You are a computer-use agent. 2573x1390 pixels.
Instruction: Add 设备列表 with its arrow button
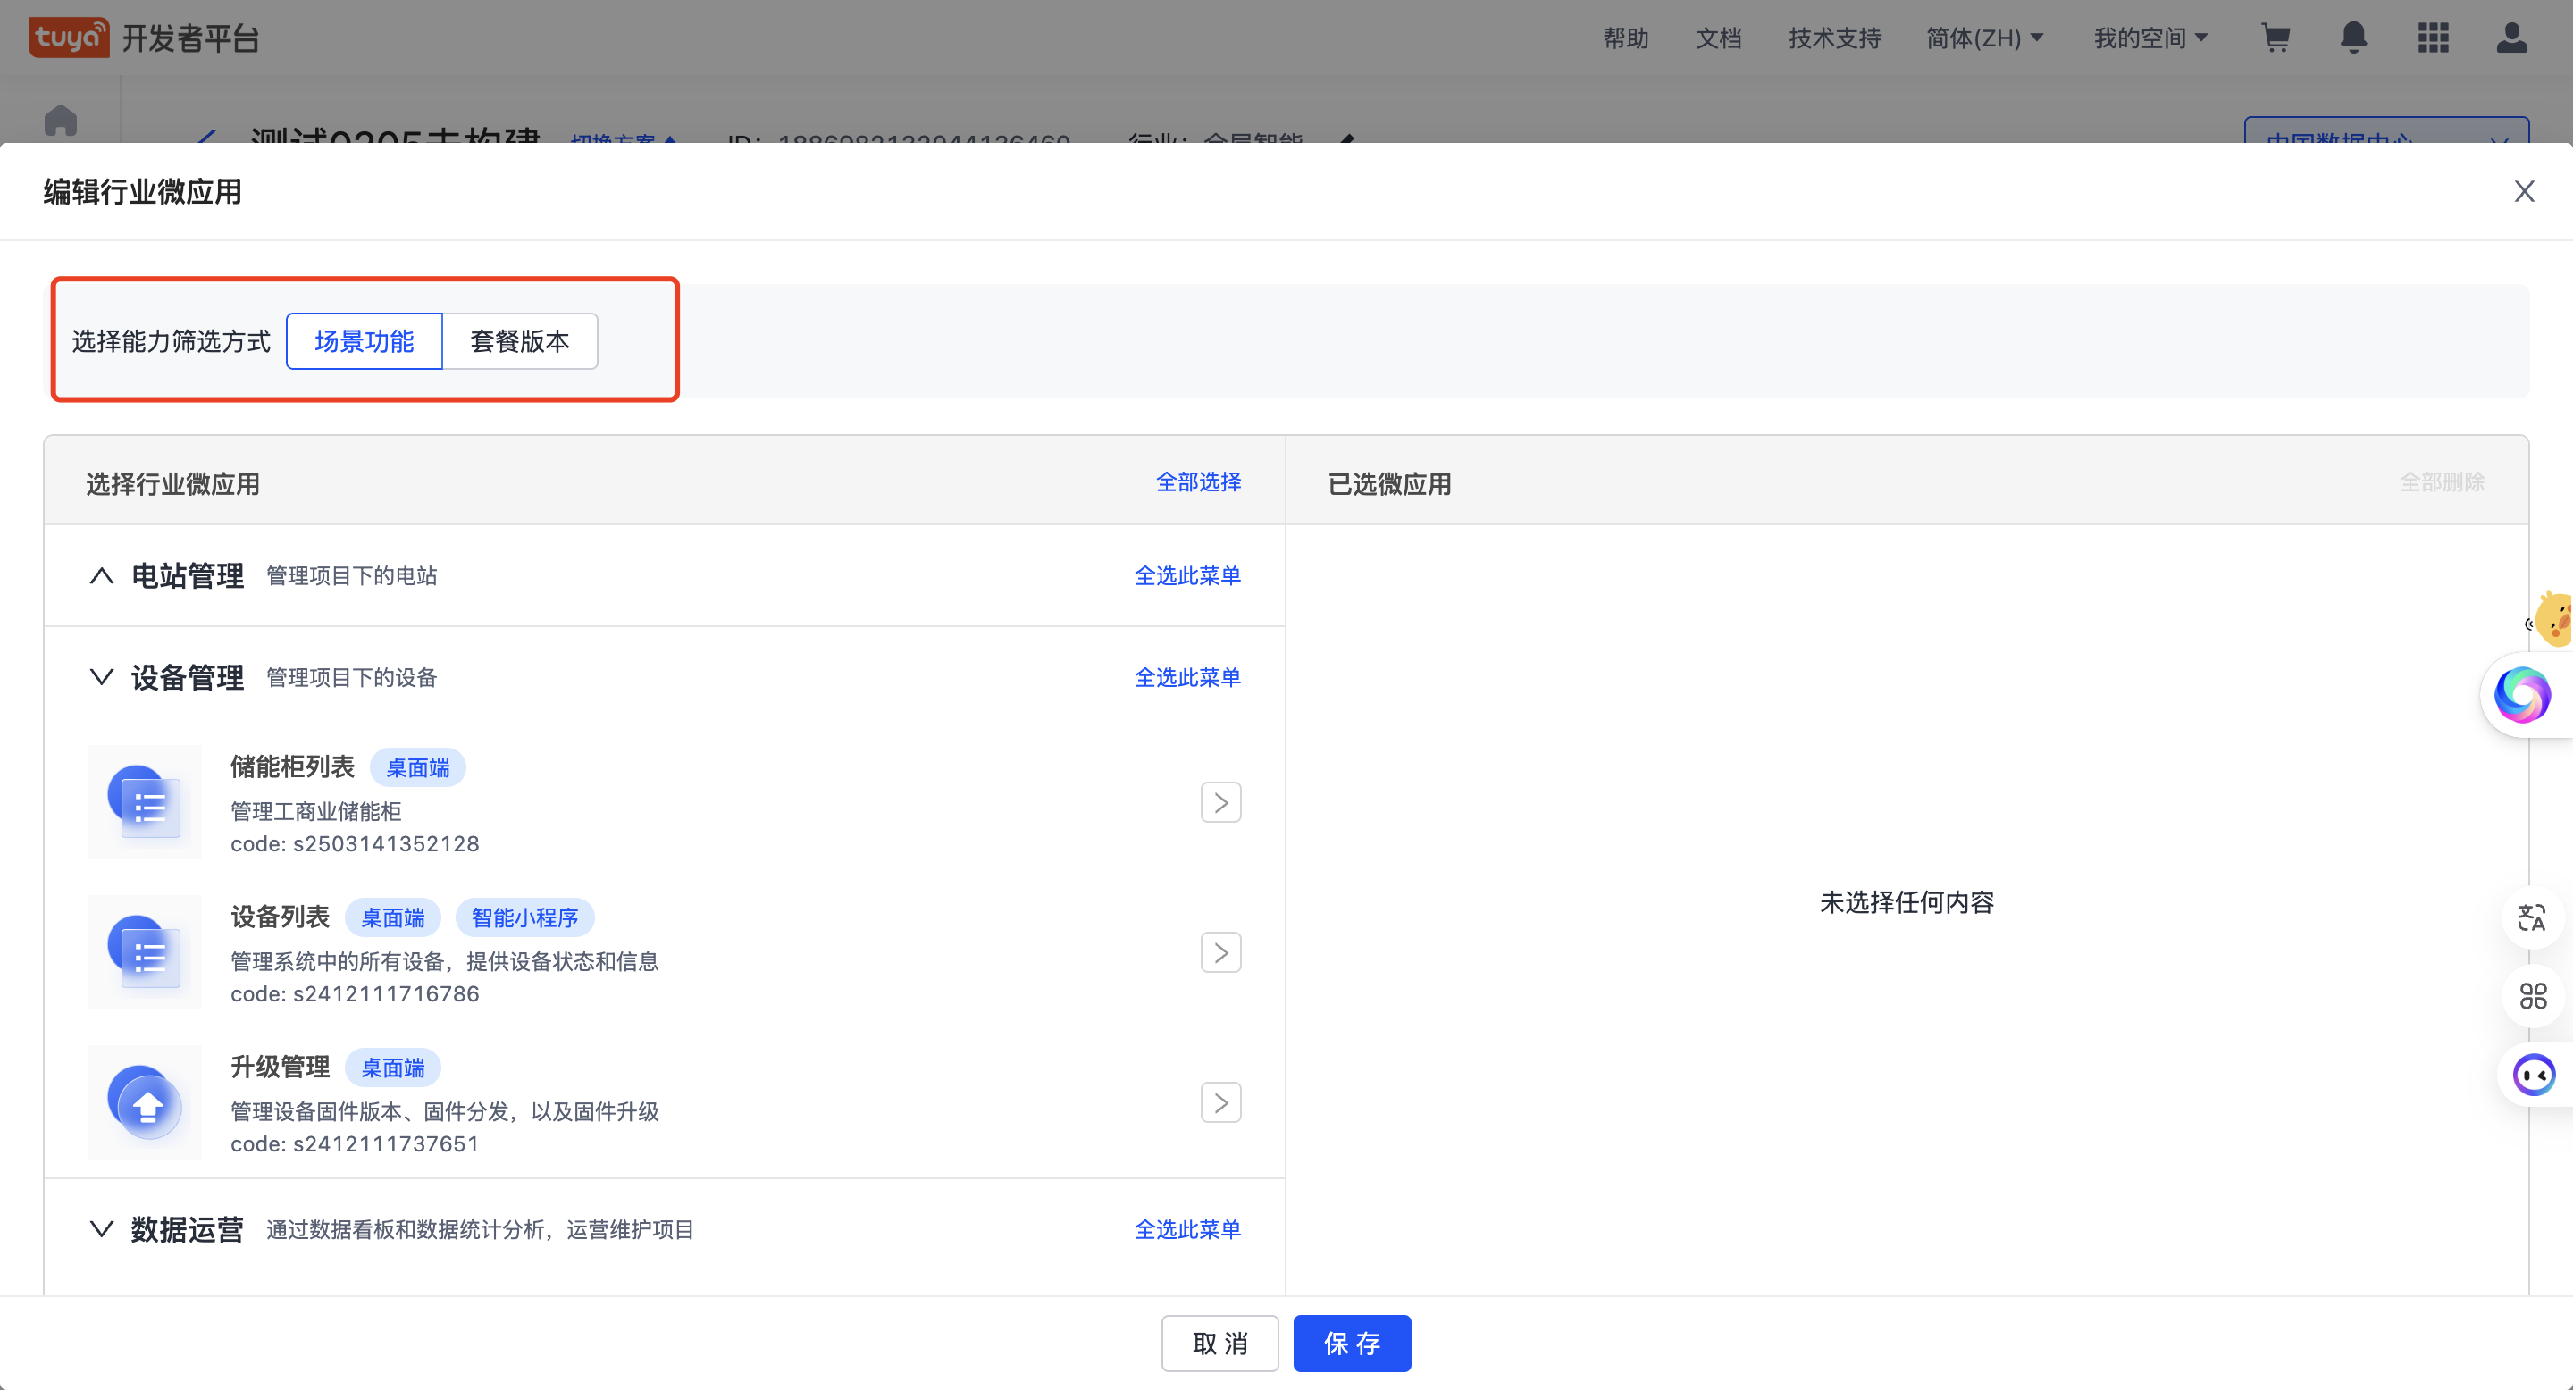click(x=1220, y=951)
